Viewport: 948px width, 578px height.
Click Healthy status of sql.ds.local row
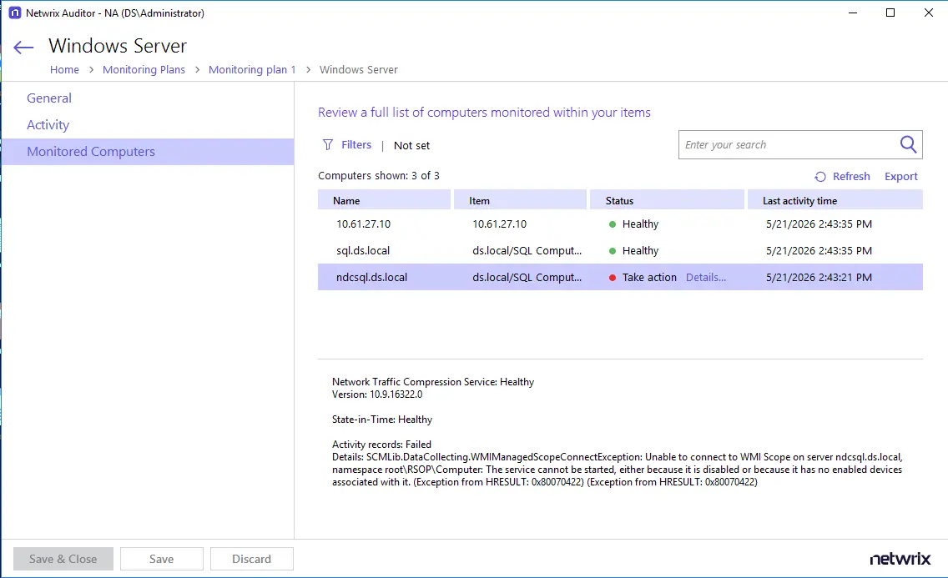point(640,251)
